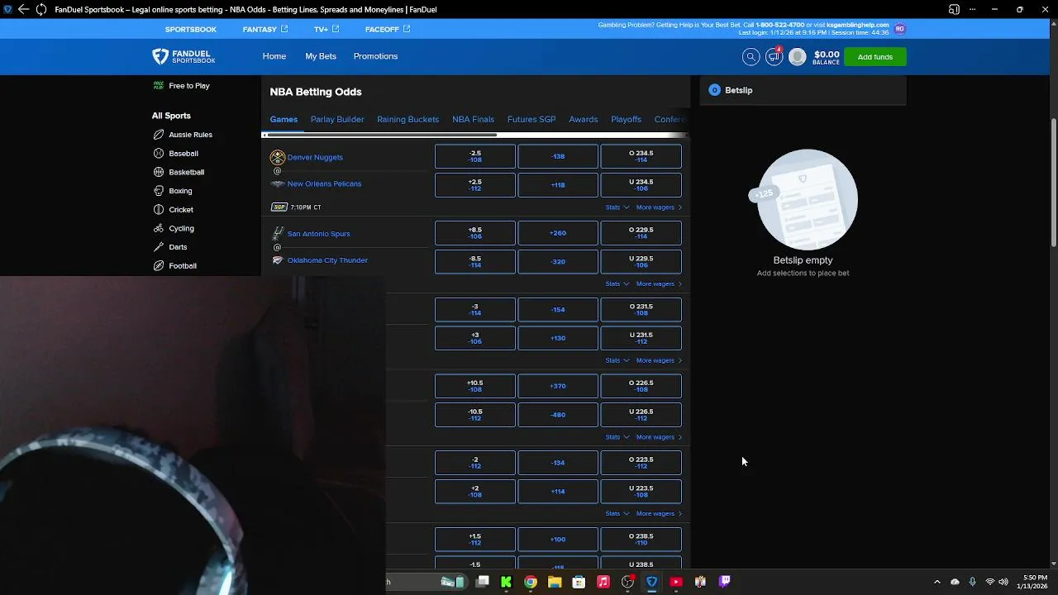Open Denver Nuggets team link

point(315,157)
